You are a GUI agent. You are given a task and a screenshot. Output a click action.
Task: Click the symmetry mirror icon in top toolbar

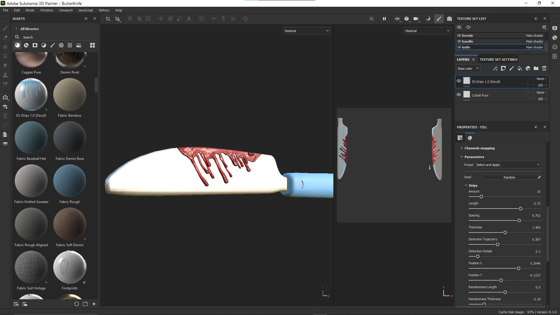(x=397, y=18)
